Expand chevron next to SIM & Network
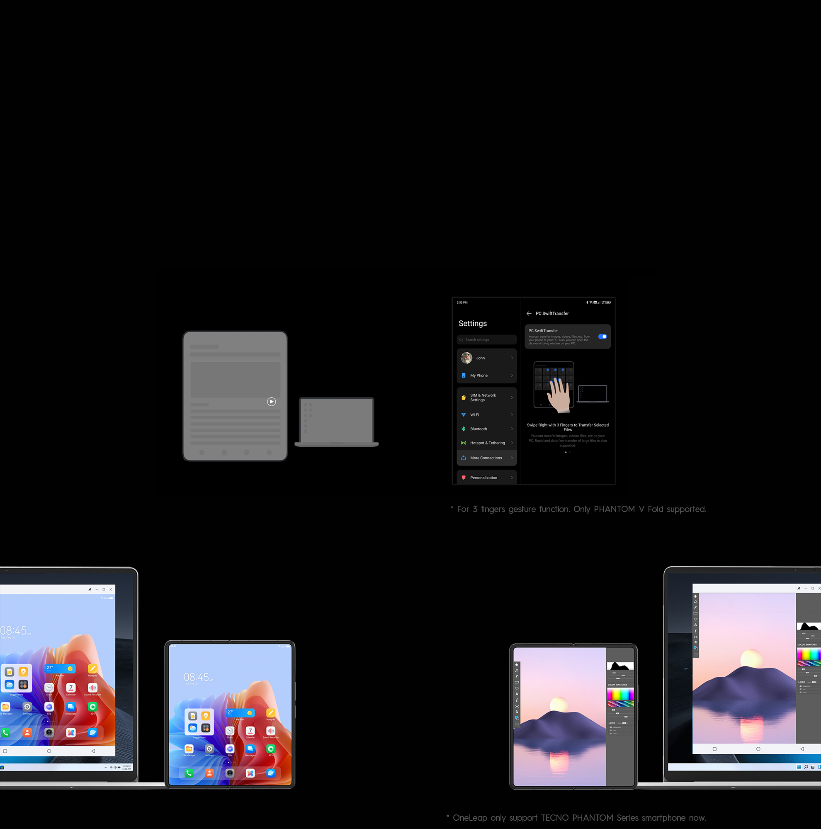The height and width of the screenshot is (829, 821). [512, 398]
